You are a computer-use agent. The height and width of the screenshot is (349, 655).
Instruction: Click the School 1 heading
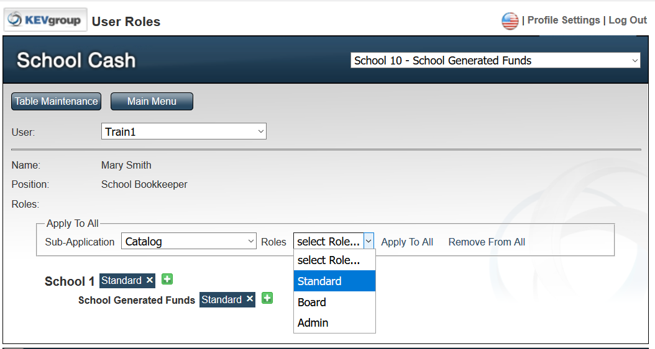70,281
